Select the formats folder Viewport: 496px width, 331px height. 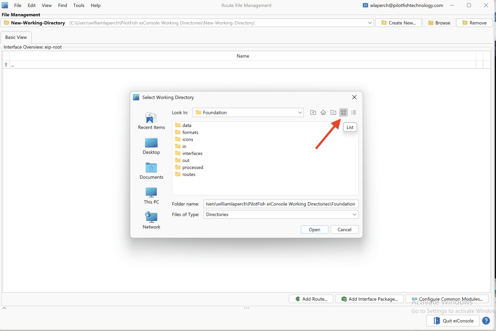click(187, 132)
